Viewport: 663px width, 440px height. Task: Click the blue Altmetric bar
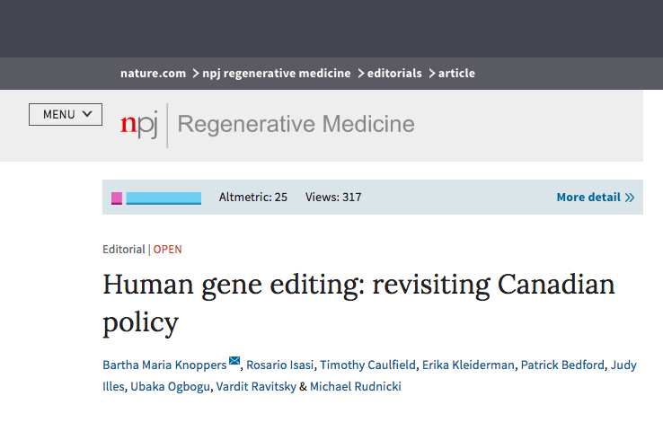coord(164,198)
